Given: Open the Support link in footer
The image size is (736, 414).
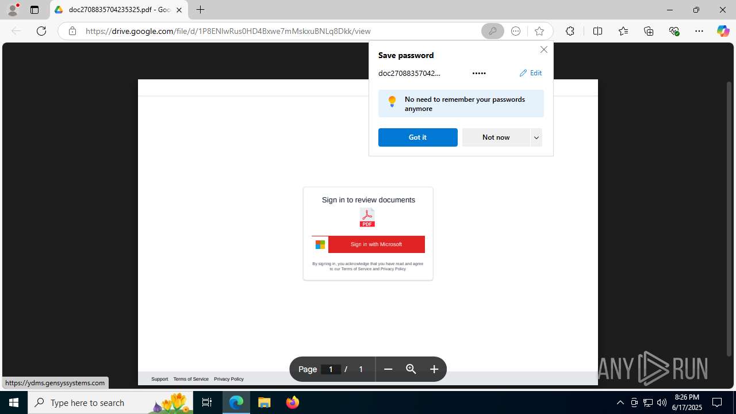Looking at the screenshot, I should (160, 379).
